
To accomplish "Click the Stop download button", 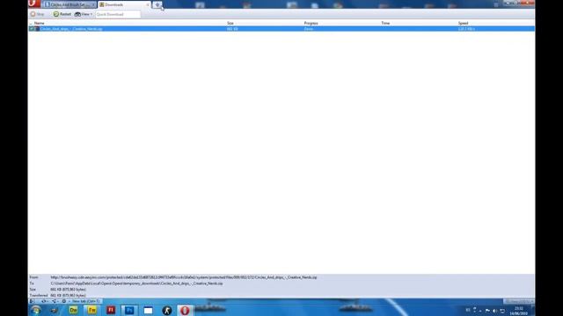I will coord(37,14).
